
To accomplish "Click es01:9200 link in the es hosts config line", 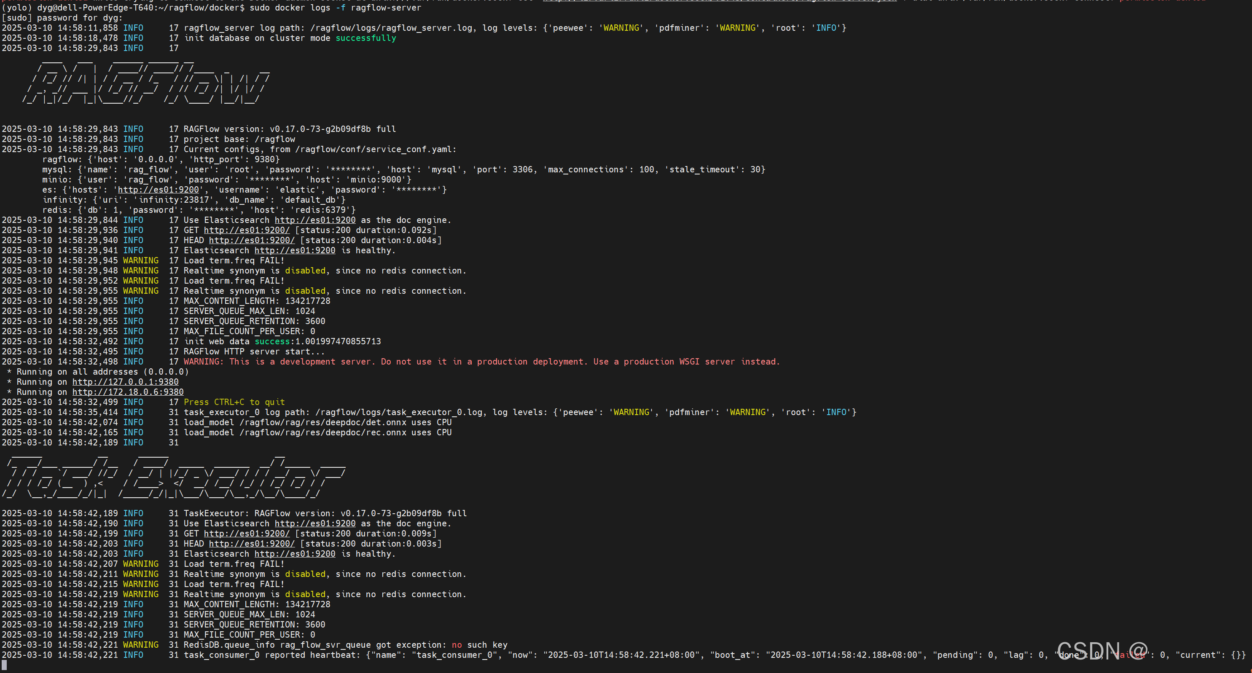I will pos(158,190).
